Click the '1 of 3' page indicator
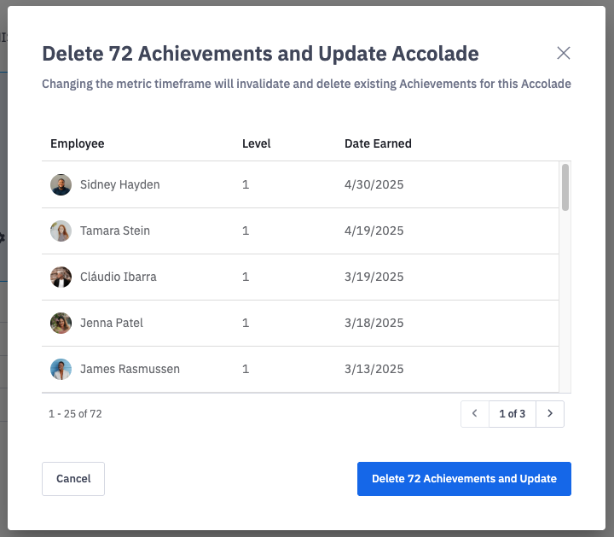The width and height of the screenshot is (614, 537). [512, 414]
